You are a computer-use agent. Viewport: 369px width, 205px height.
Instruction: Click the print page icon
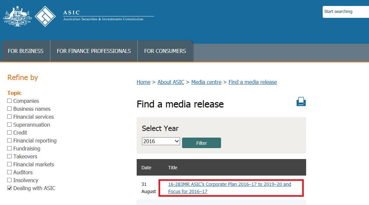[301, 102]
